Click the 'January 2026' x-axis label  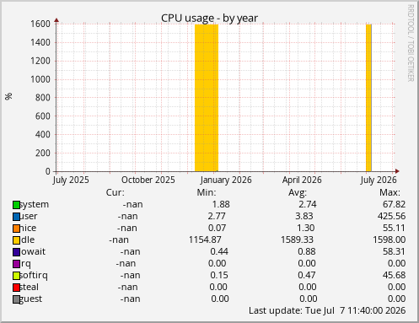[x=226, y=180]
